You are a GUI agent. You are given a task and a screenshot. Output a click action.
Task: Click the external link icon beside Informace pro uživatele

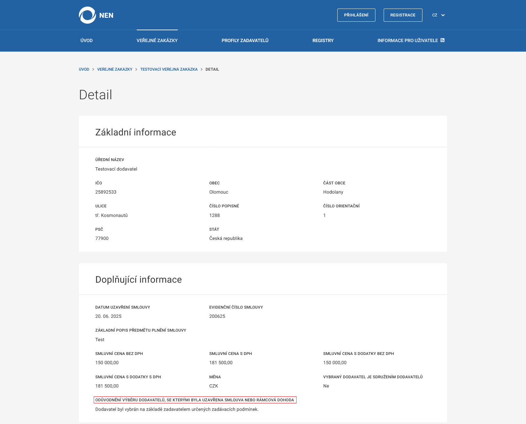(x=442, y=40)
